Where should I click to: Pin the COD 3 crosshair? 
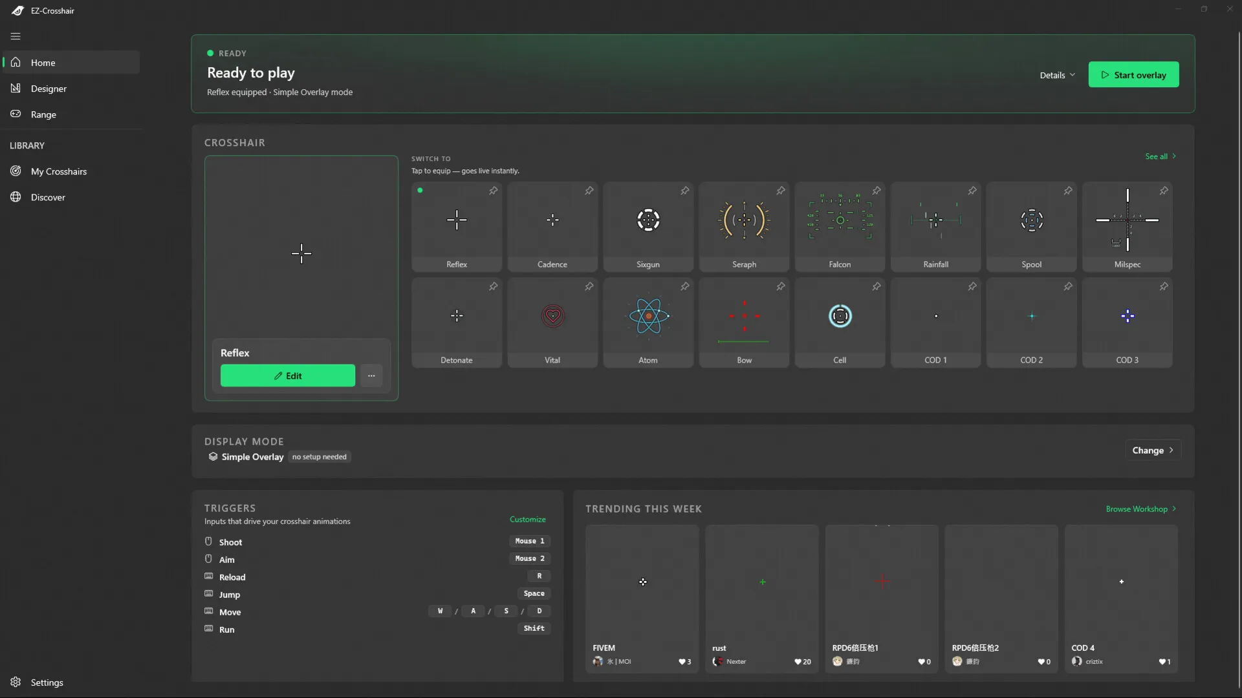[x=1163, y=286]
